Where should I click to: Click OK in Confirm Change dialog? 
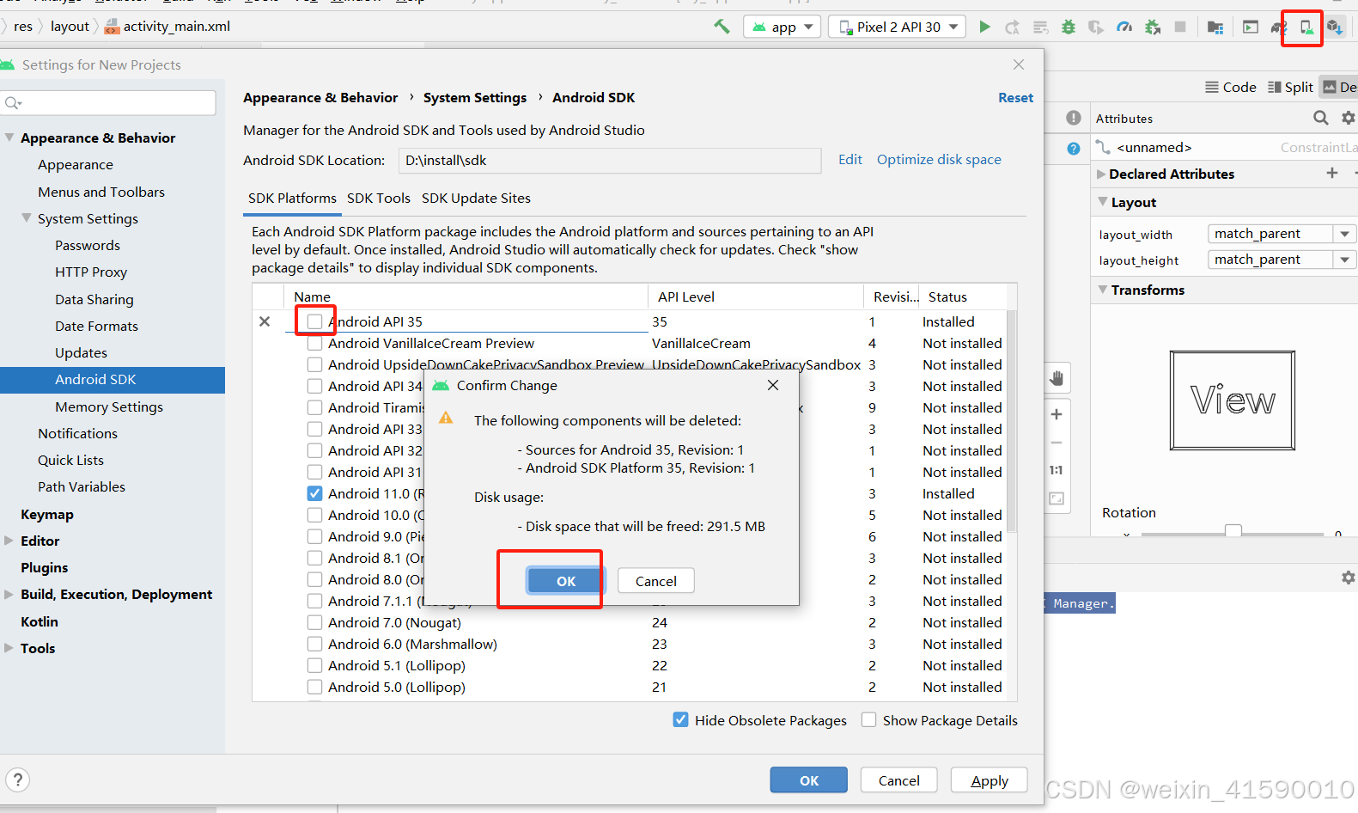(x=566, y=581)
